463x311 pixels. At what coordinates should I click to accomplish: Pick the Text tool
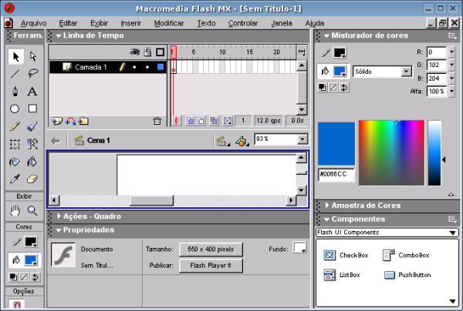(x=32, y=92)
